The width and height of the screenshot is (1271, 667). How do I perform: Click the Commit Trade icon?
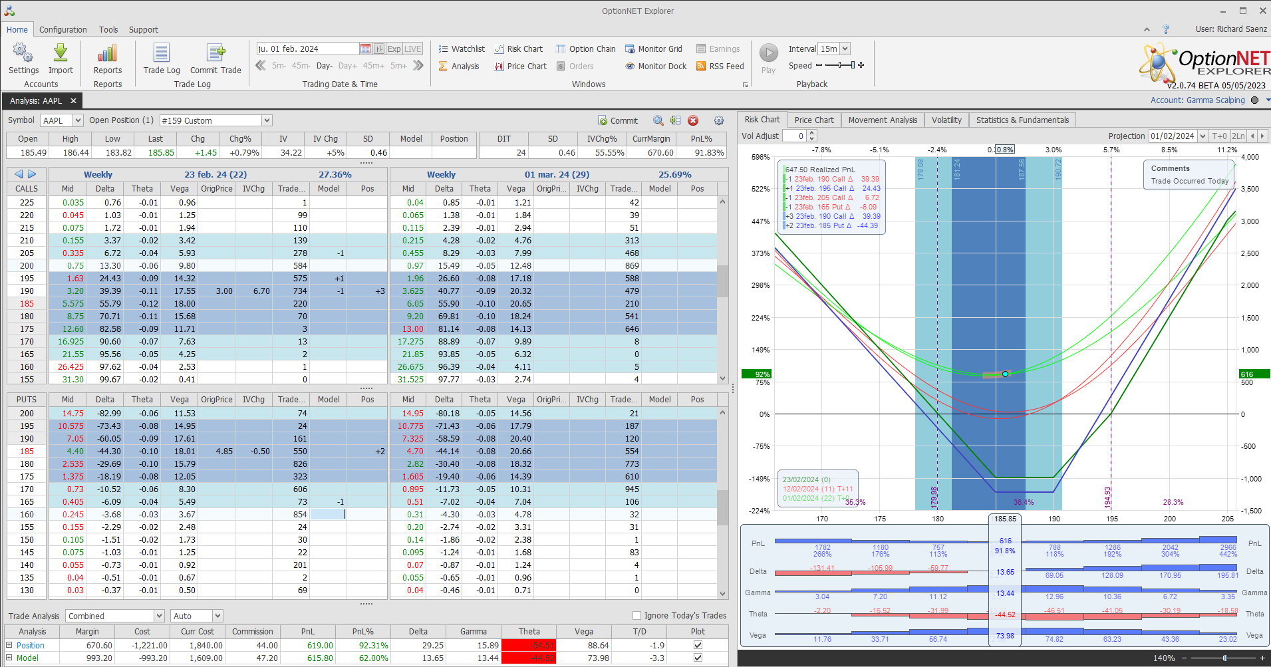tap(215, 53)
